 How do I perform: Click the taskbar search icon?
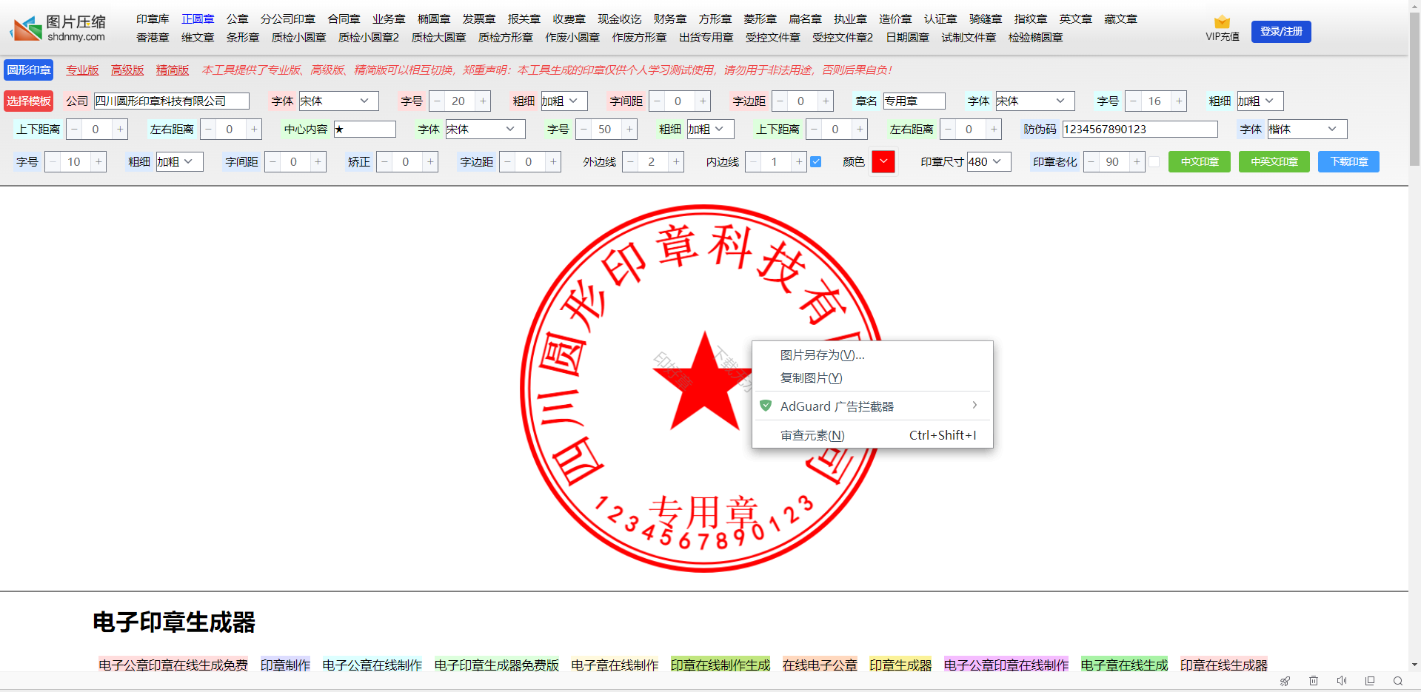[x=1399, y=681]
